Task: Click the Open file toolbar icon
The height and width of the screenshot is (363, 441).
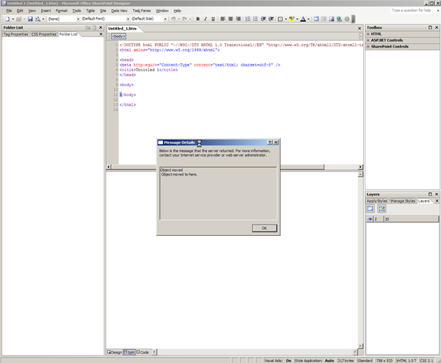Action: click(19, 19)
